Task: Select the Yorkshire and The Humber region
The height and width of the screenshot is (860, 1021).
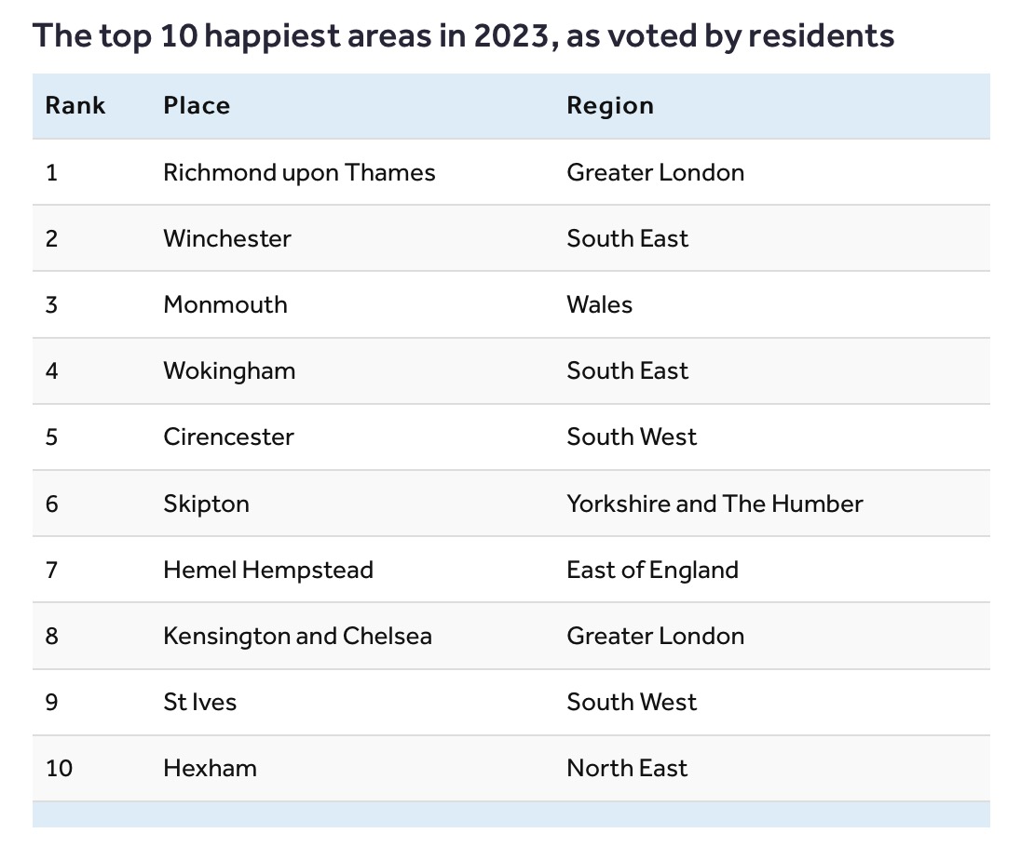Action: [x=715, y=504]
